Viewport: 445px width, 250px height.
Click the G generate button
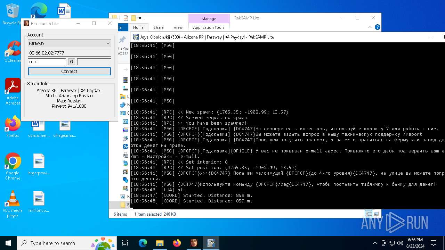[x=72, y=61]
